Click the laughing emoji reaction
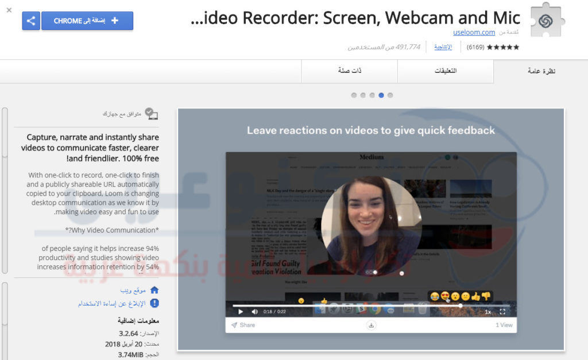The height and width of the screenshot is (360, 588). tap(435, 297)
